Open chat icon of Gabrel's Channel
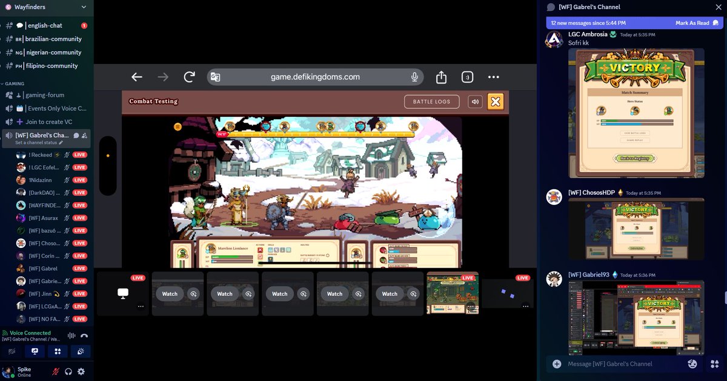The image size is (727, 381). click(x=76, y=135)
